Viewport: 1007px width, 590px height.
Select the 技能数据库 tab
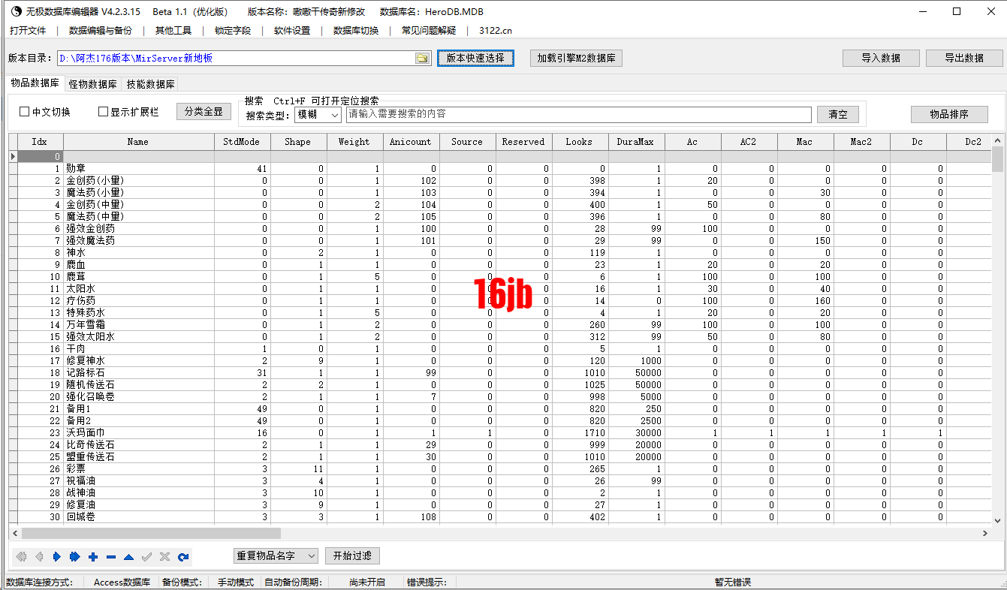(x=149, y=84)
